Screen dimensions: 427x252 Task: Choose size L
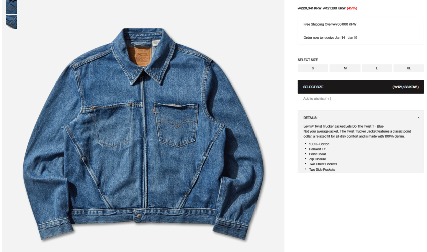[377, 68]
